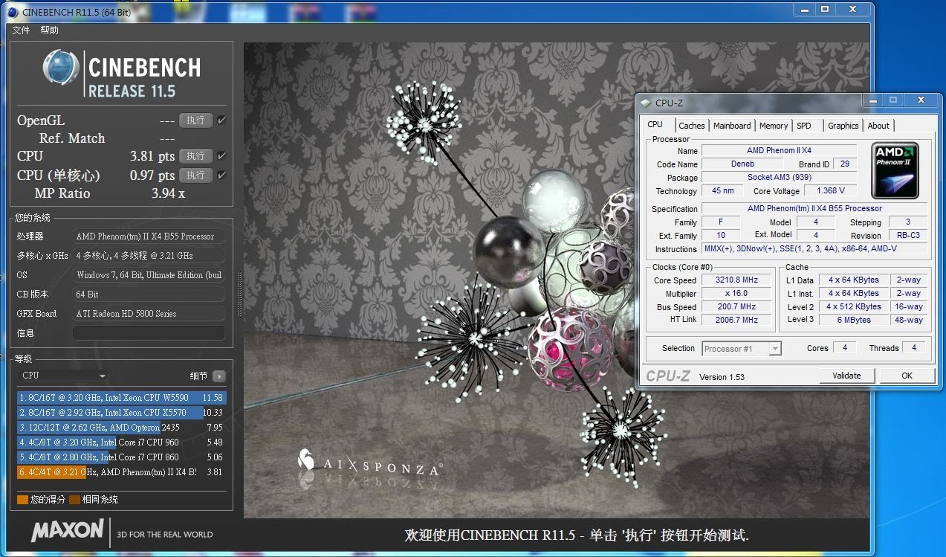Run the CPU (单核心) test with 执行
This screenshot has height=557, width=946.
195,176
